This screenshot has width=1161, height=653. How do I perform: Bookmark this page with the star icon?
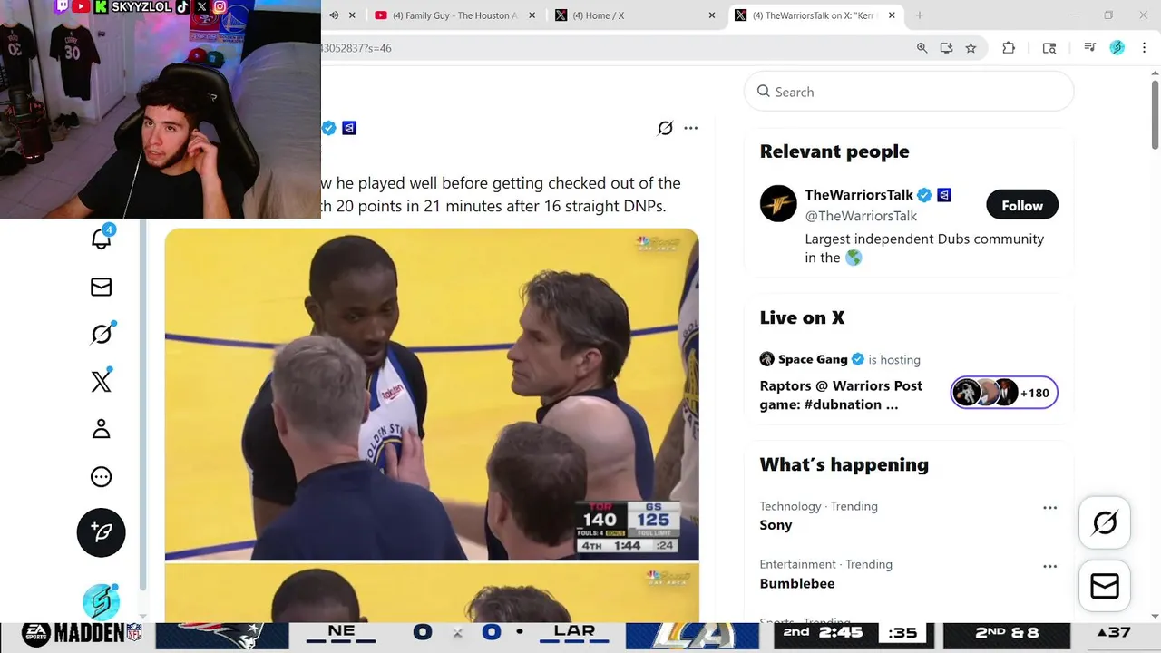click(x=971, y=48)
